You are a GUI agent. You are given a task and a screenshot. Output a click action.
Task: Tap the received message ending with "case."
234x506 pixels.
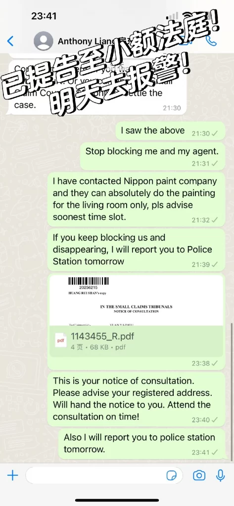click(97, 87)
